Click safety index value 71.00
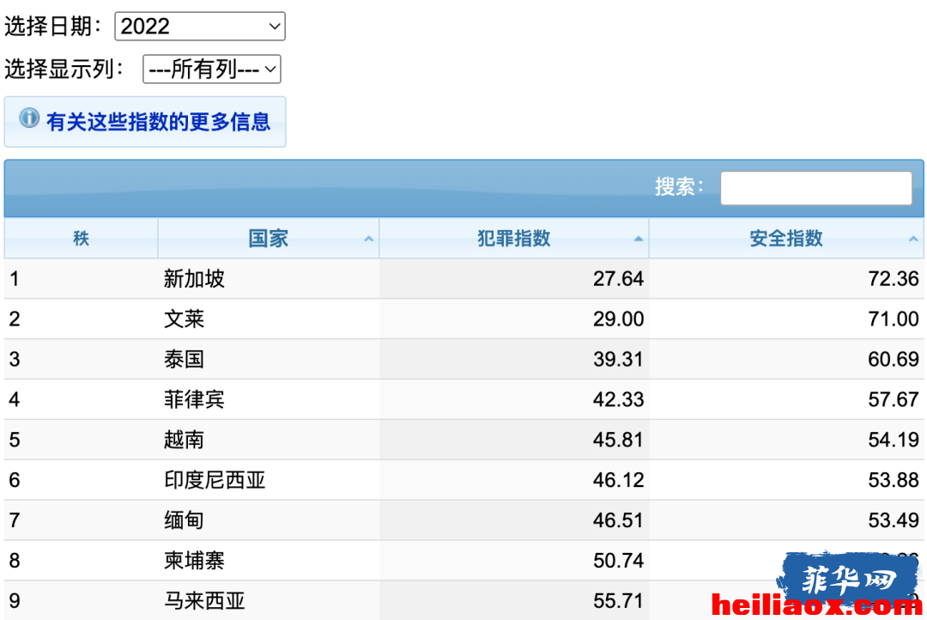The image size is (927, 620). (x=894, y=319)
